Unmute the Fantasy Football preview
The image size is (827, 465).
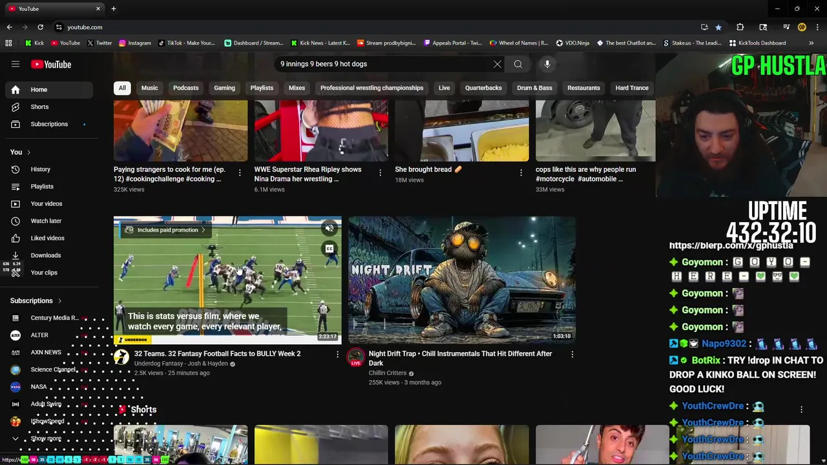click(330, 228)
